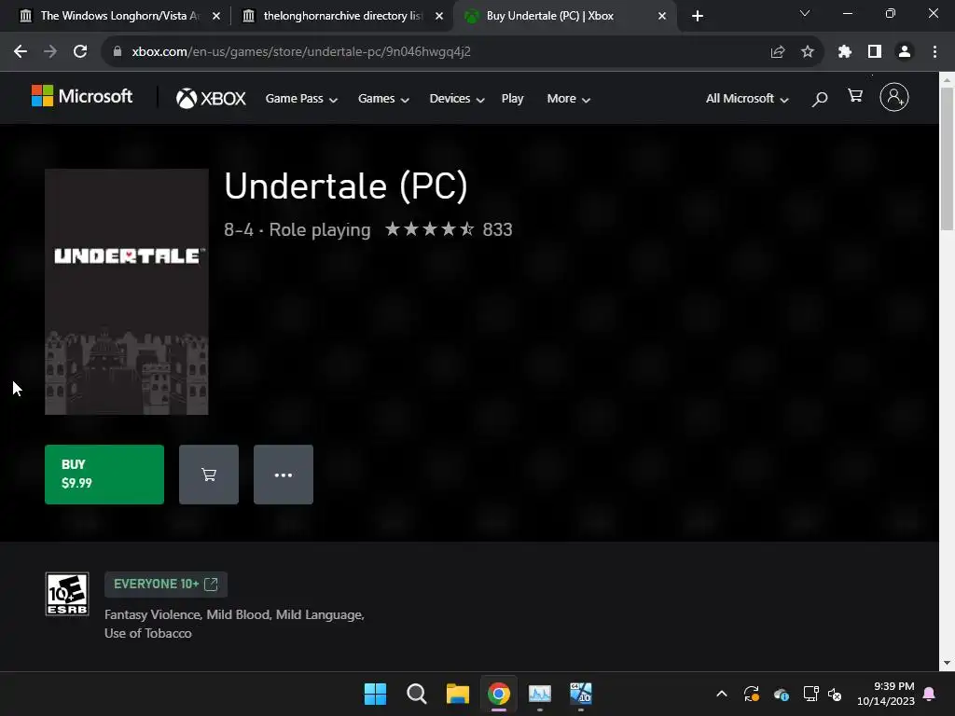Sign in with the account icon
The width and height of the screenshot is (955, 716).
tap(894, 97)
